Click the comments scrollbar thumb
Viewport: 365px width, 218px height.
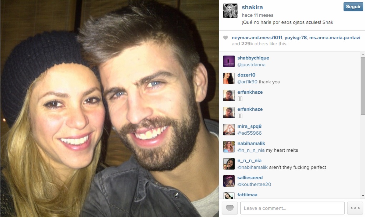tap(362, 86)
